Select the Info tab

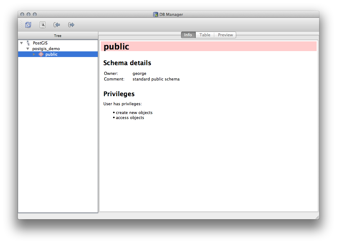[188, 35]
